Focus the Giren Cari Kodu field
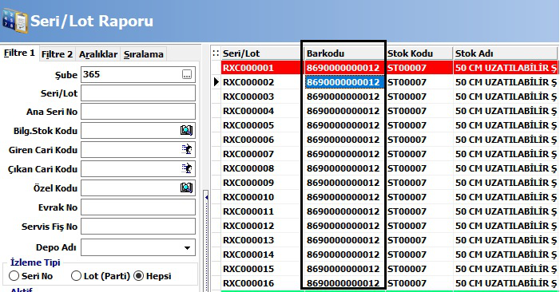Screen dimensions: 560x292 pyautogui.click(x=138, y=149)
